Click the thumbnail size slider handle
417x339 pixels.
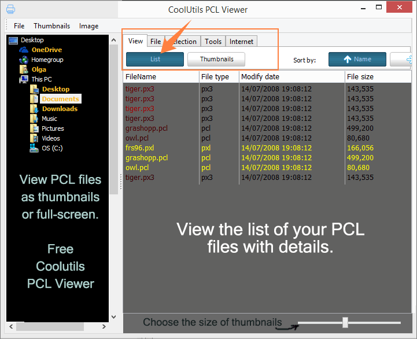tap(345, 322)
